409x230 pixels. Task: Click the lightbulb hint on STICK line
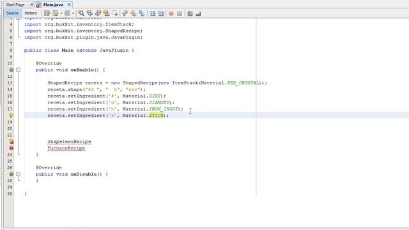point(11,115)
